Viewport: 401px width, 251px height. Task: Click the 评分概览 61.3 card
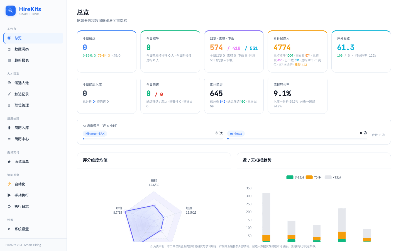click(x=361, y=51)
